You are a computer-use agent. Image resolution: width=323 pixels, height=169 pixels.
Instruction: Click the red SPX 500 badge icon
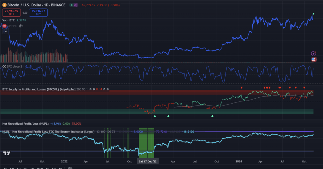[x=5, y=26]
